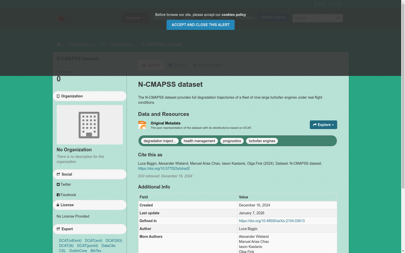The width and height of the screenshot is (405, 253).
Task: Click the share icon on the Export header
Action: click(x=58, y=229)
